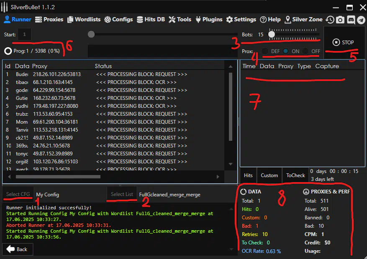Viewport: 367px width, 259px height.
Task: Select bot row with proxy 218.26.101.226:53813
Action: click(x=113, y=74)
